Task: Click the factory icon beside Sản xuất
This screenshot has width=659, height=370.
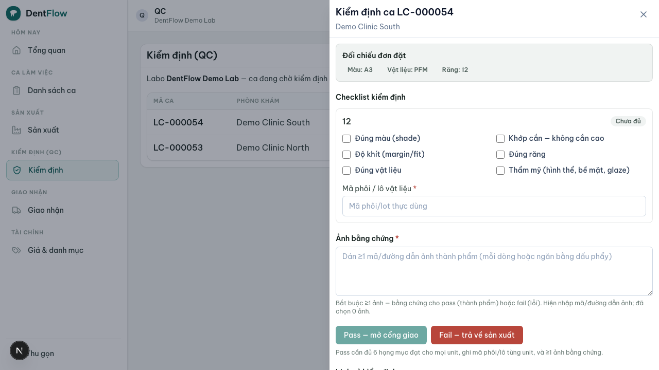Action: (16, 130)
